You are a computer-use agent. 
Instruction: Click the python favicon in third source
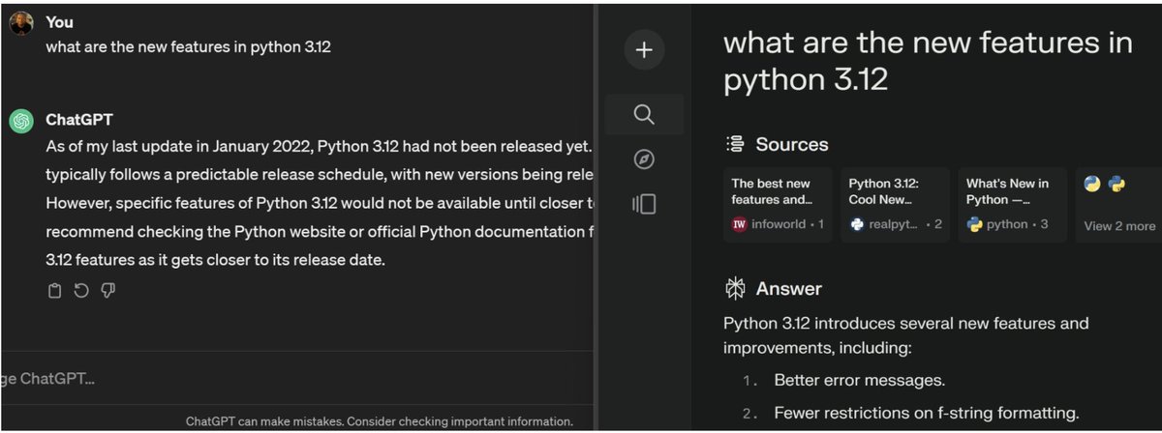pyautogui.click(x=974, y=224)
